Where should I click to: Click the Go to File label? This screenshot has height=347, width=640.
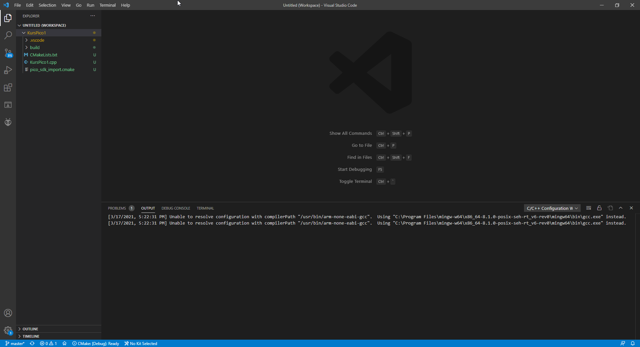pyautogui.click(x=362, y=145)
